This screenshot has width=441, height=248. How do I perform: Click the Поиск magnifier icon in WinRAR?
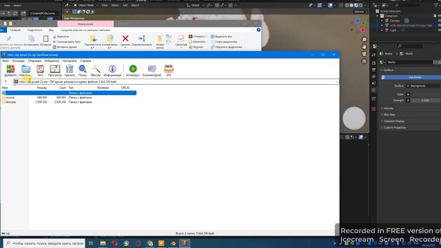point(83,69)
